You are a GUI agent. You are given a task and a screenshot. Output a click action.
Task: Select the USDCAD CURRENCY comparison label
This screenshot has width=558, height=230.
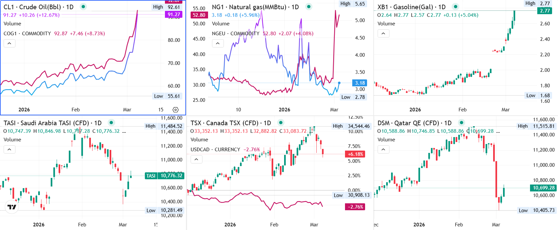[x=215, y=150]
